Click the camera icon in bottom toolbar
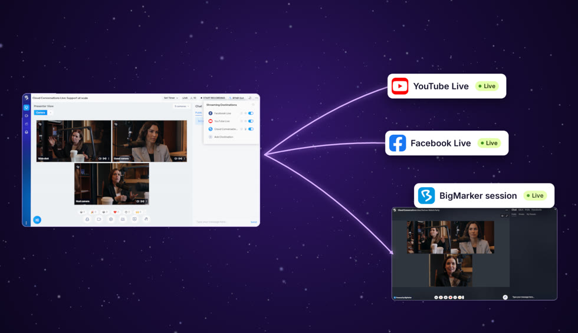This screenshot has width=578, height=333. 99,219
